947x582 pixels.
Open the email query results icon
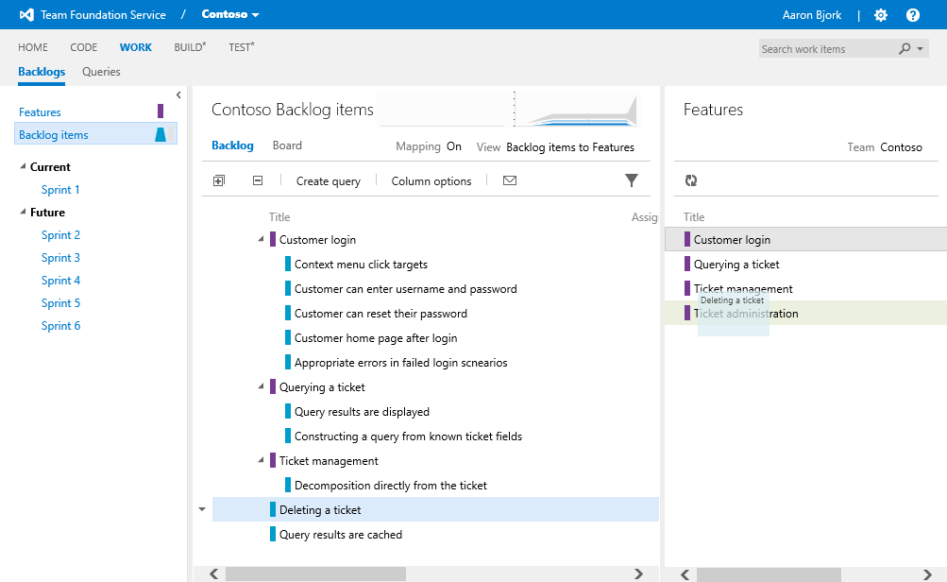point(509,180)
